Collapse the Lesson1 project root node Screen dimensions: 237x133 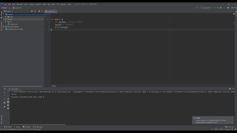click(4, 14)
